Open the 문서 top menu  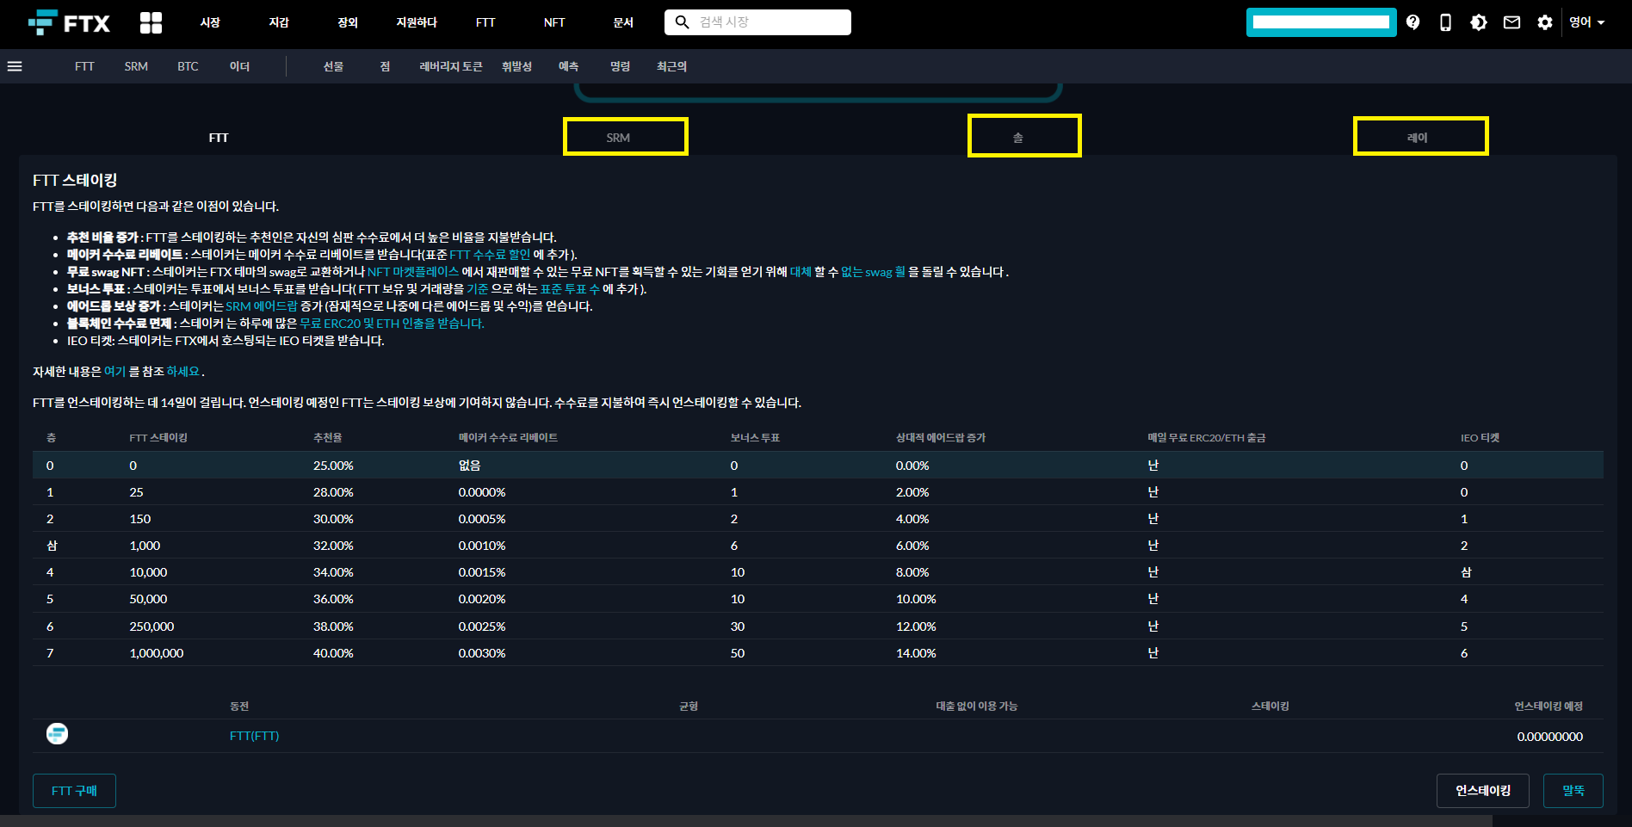[x=623, y=22]
